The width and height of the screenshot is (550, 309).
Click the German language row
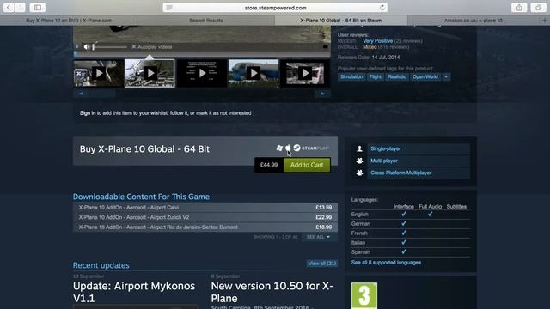click(x=411, y=223)
